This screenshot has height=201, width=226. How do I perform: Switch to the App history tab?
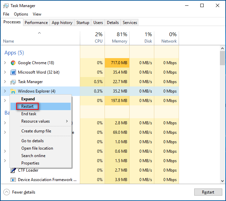coord(62,23)
